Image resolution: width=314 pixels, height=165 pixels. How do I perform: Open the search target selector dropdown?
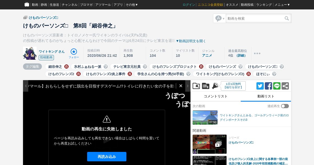click(220, 18)
